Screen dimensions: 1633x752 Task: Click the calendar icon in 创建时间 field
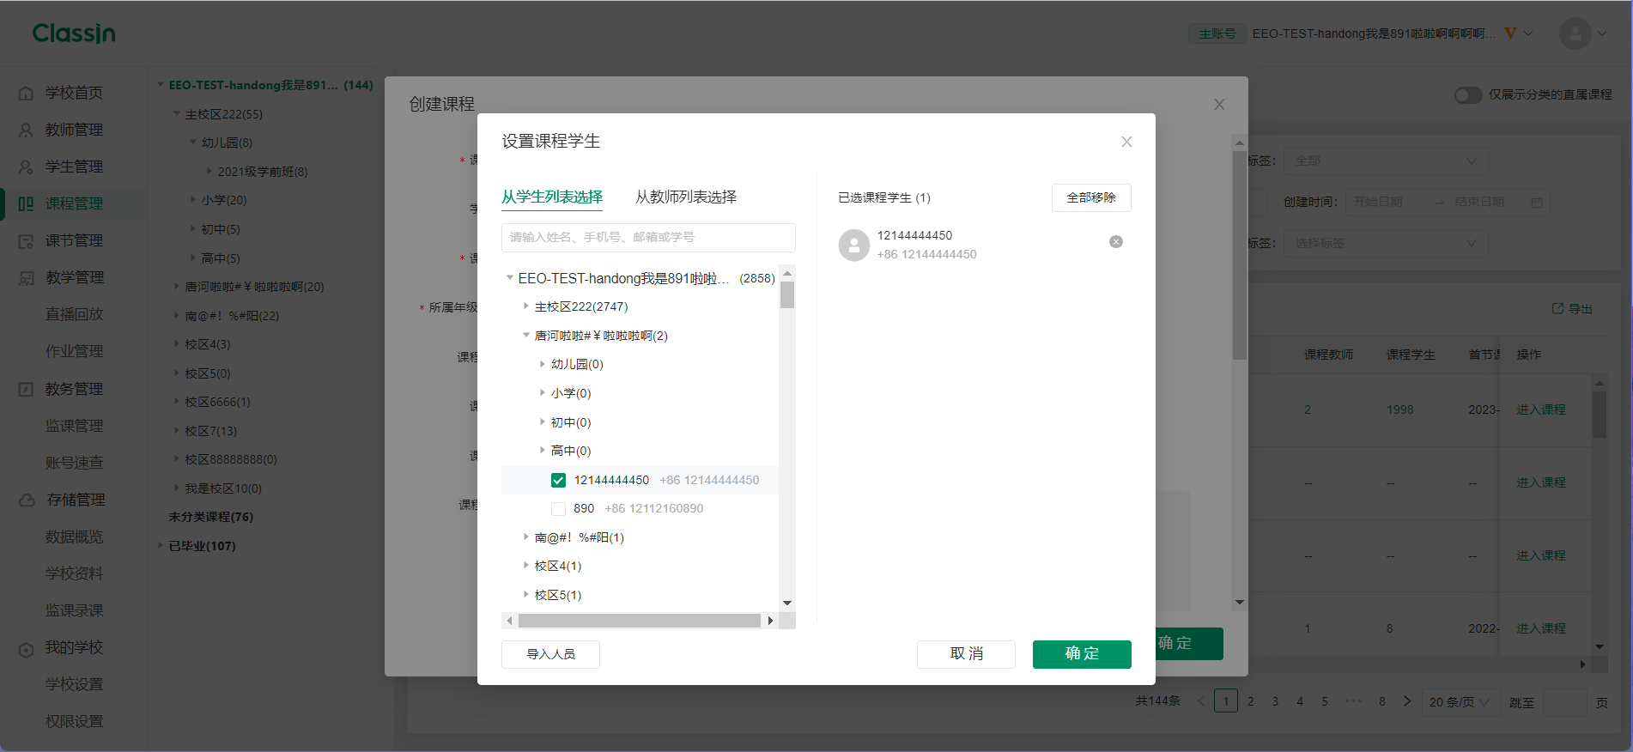pyautogui.click(x=1537, y=203)
